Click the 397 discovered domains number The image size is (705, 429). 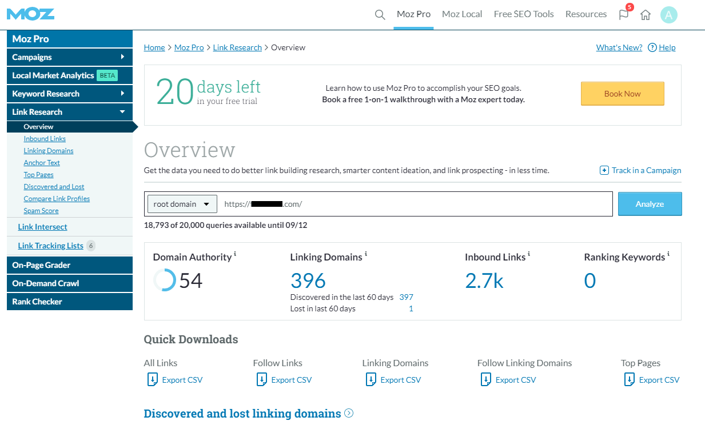(406, 297)
